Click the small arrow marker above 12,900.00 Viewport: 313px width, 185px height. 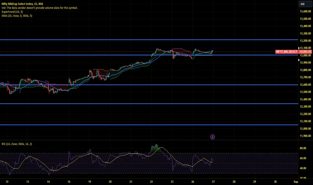[x=299, y=60]
